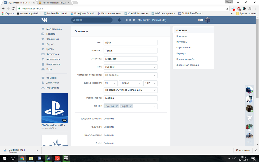Go back in browser
Image resolution: width=259 pixels, height=162 pixels.
pos(3,9)
